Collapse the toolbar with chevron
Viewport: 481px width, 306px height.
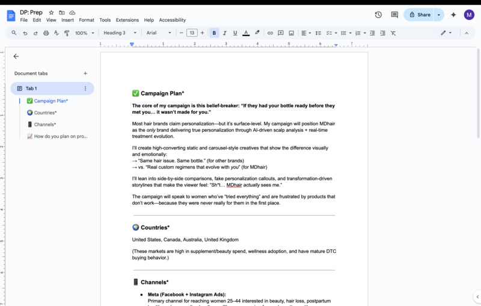pos(467,33)
